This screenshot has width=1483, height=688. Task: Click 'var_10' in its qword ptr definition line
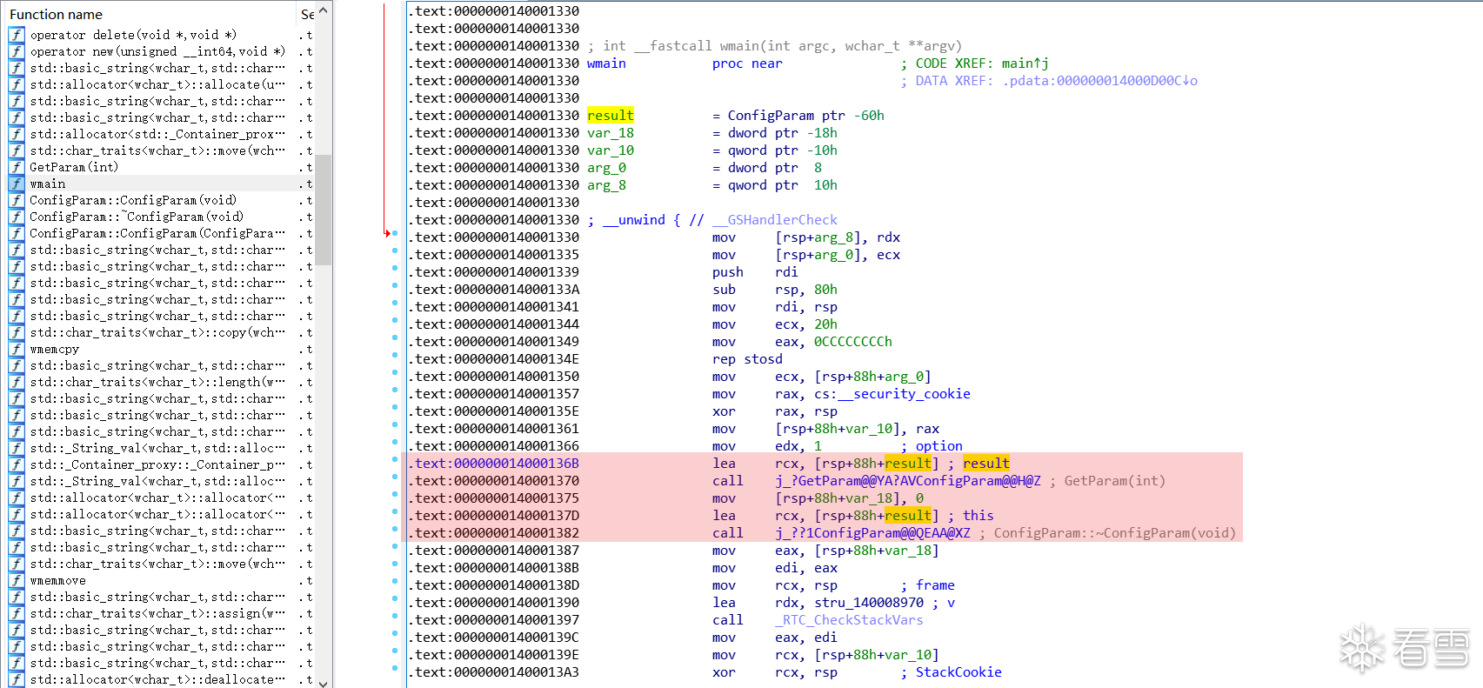pos(611,150)
